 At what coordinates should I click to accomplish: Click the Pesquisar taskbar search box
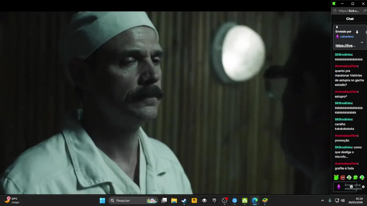coord(134,201)
